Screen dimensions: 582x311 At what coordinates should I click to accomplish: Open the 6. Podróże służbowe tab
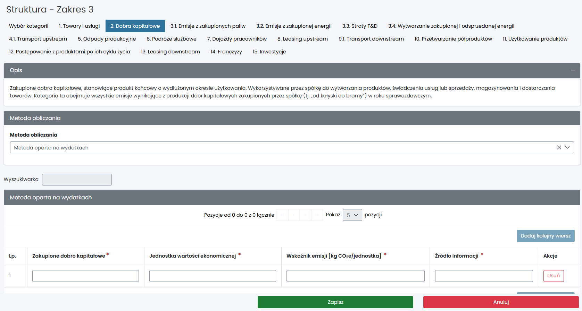[171, 39]
